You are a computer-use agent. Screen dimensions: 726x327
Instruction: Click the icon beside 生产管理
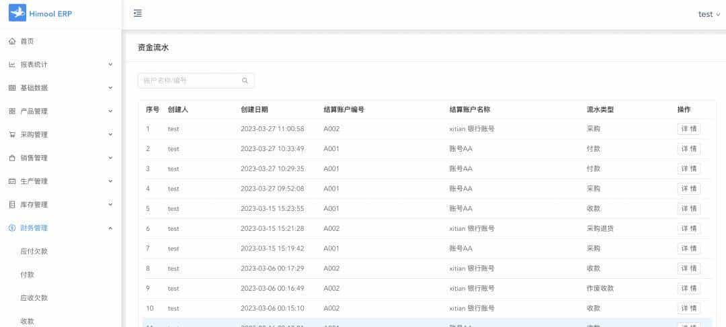12,181
